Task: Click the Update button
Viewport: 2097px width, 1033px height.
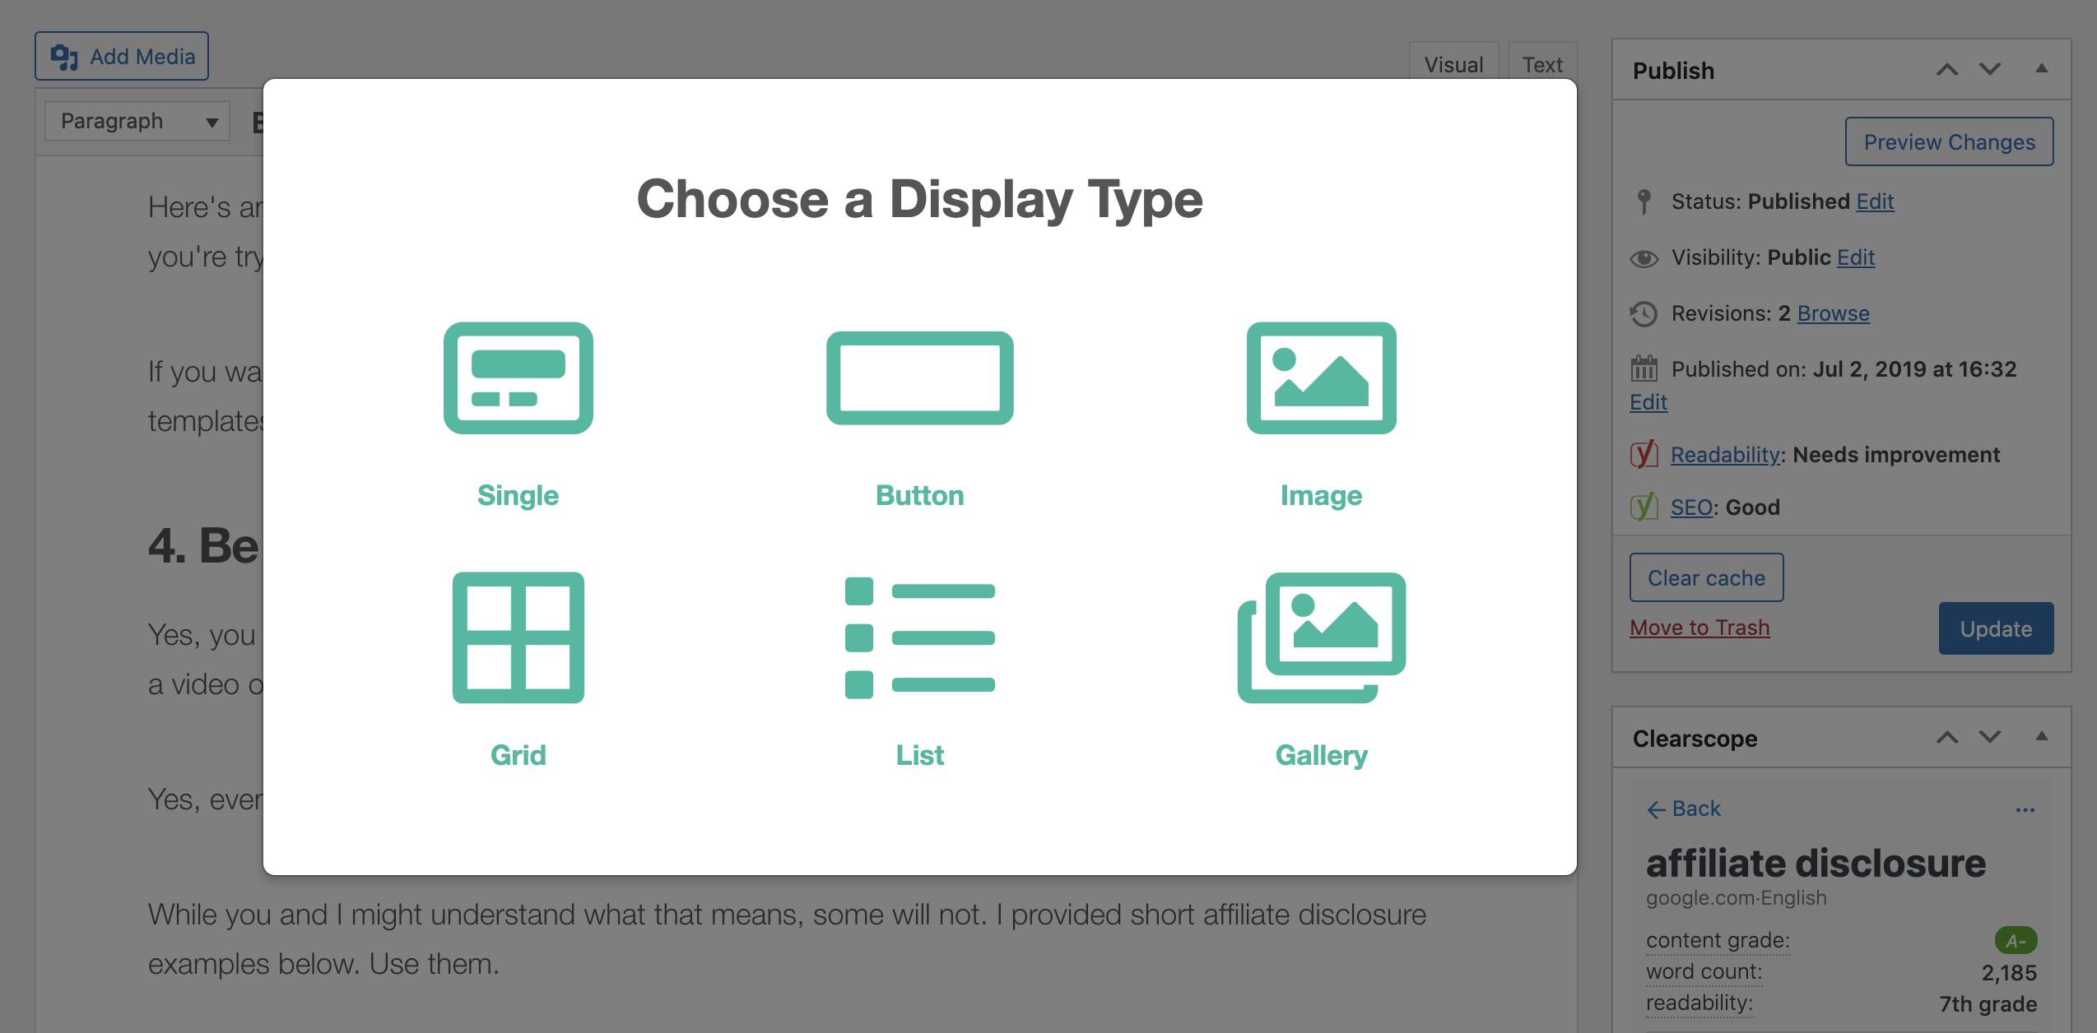Action: point(1996,628)
